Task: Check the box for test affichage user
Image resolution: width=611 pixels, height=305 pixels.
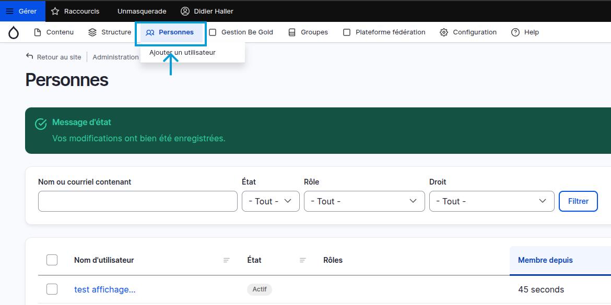Action: (x=52, y=289)
